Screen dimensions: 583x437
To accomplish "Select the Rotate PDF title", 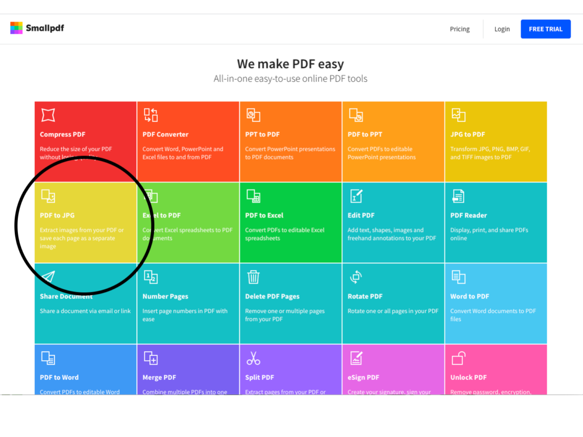I will click(365, 296).
